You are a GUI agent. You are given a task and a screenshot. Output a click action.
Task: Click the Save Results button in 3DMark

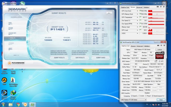(x=80, y=58)
